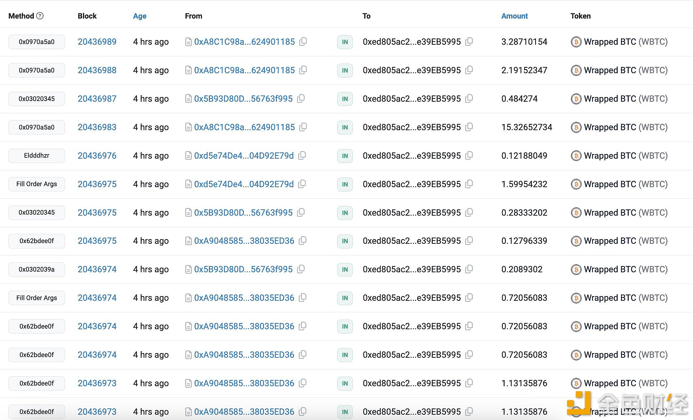Open sender 0x5B93D80D...56763f995 in block 20436987 row
The height and width of the screenshot is (420, 693).
click(243, 99)
